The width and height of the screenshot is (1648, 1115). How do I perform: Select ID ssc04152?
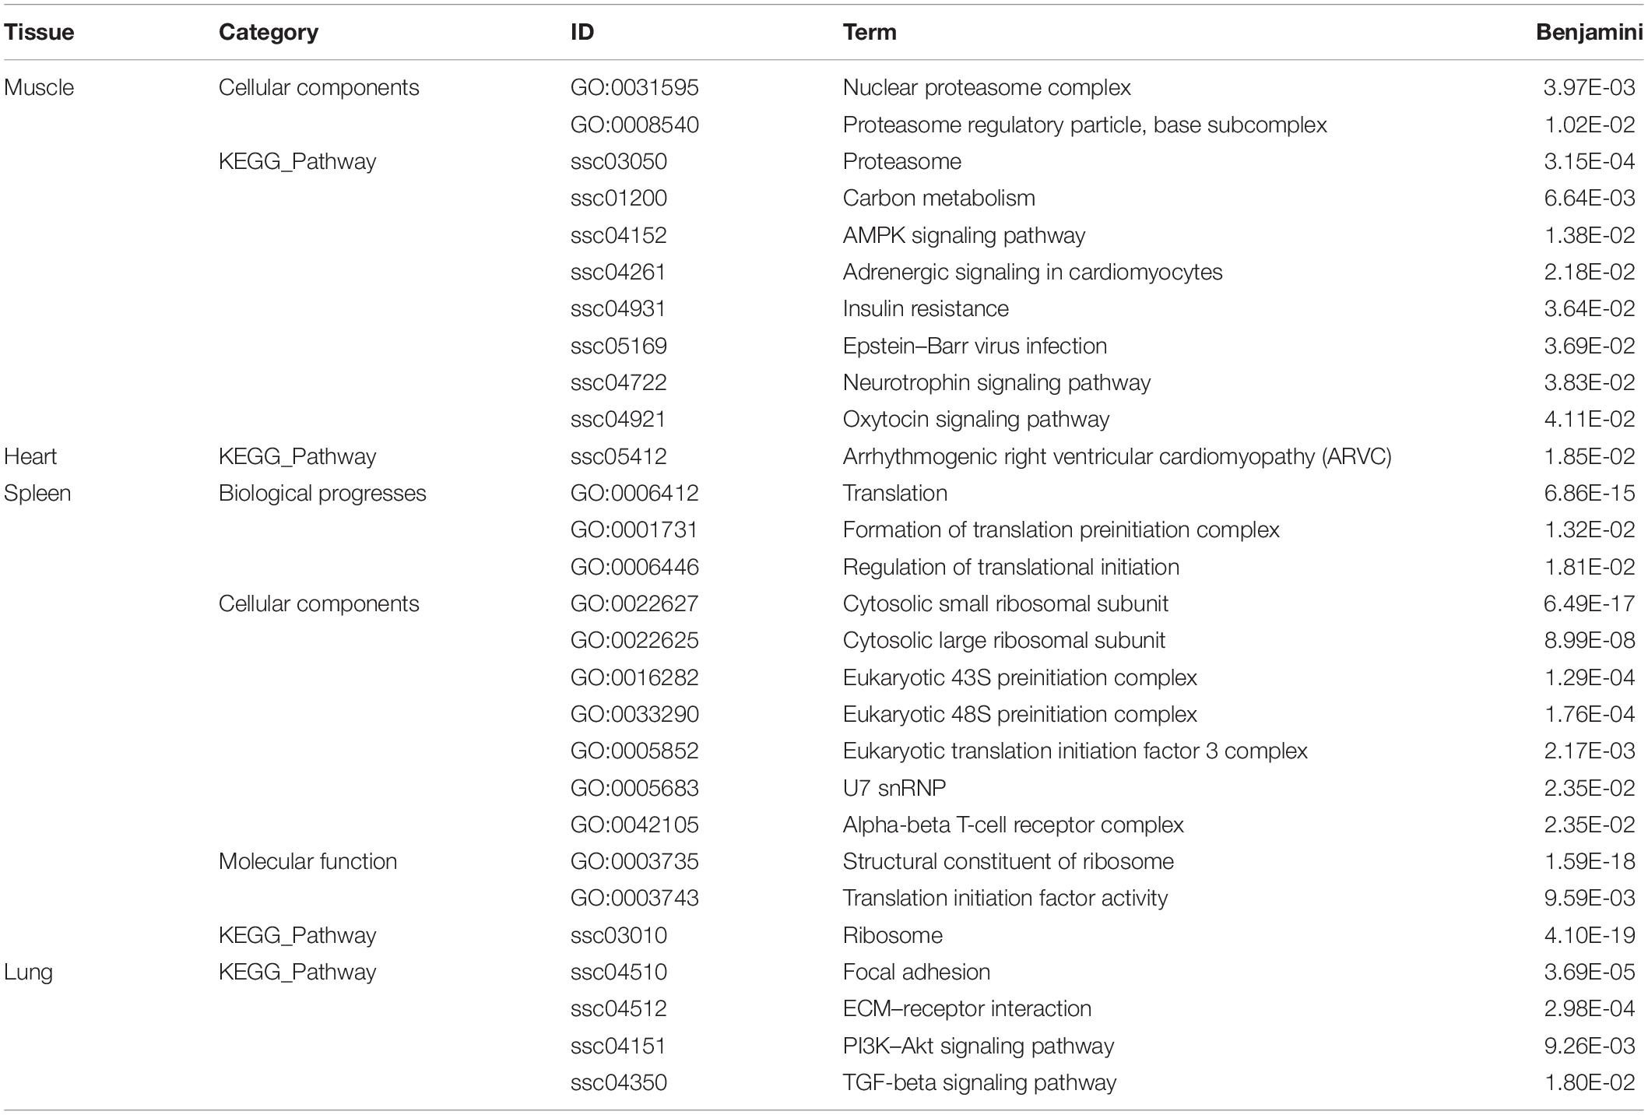619,235
